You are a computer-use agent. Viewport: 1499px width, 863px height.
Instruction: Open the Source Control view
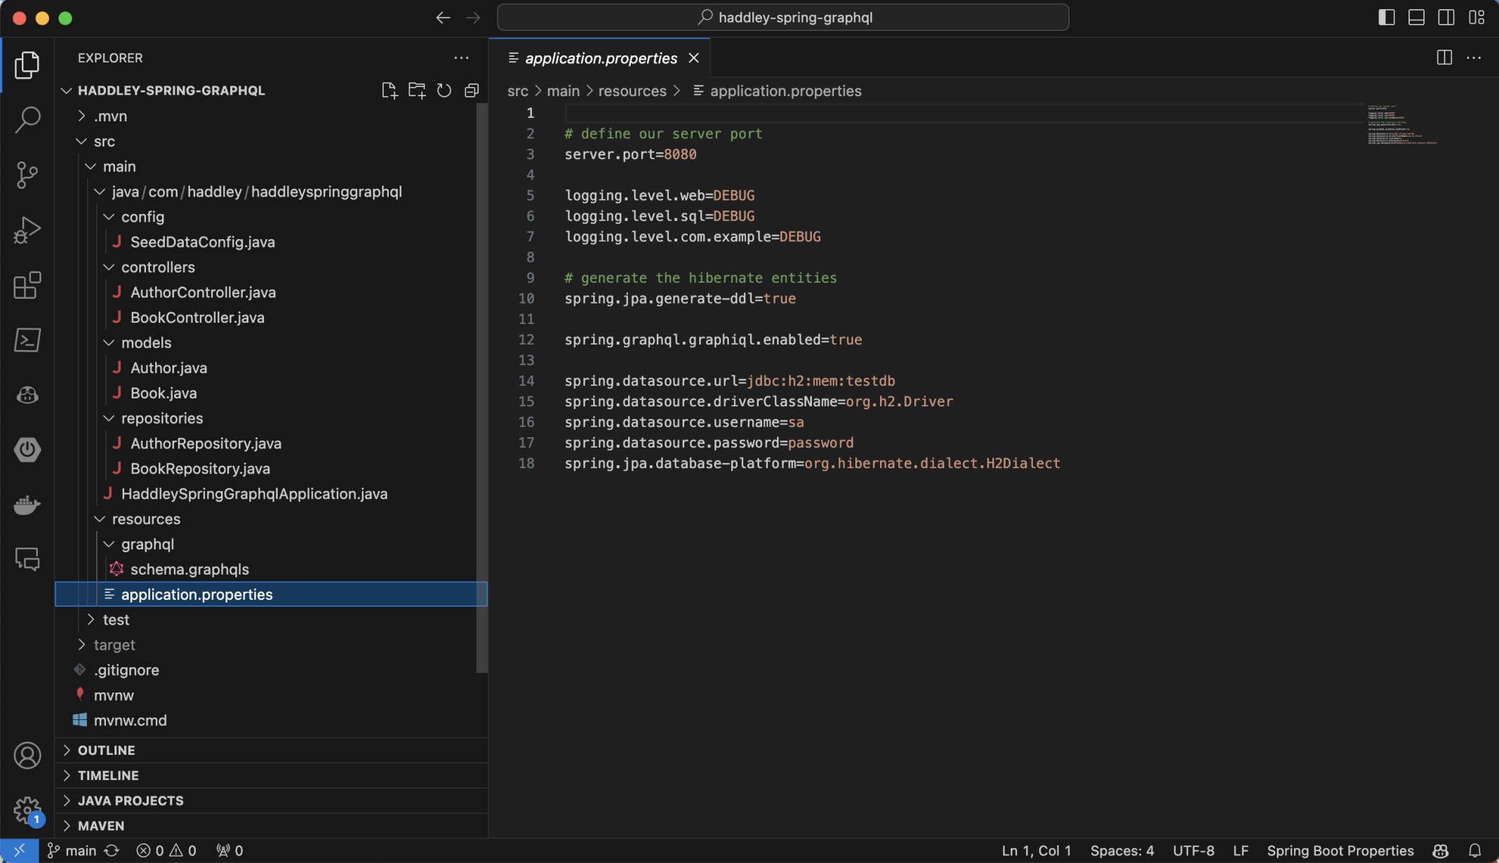[x=27, y=175]
